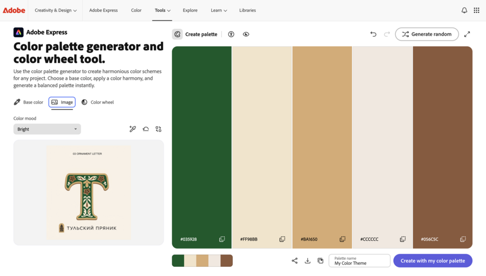Select the brown #056C5C swatch
Image resolution: width=486 pixels, height=276 pixels.
[x=443, y=147]
